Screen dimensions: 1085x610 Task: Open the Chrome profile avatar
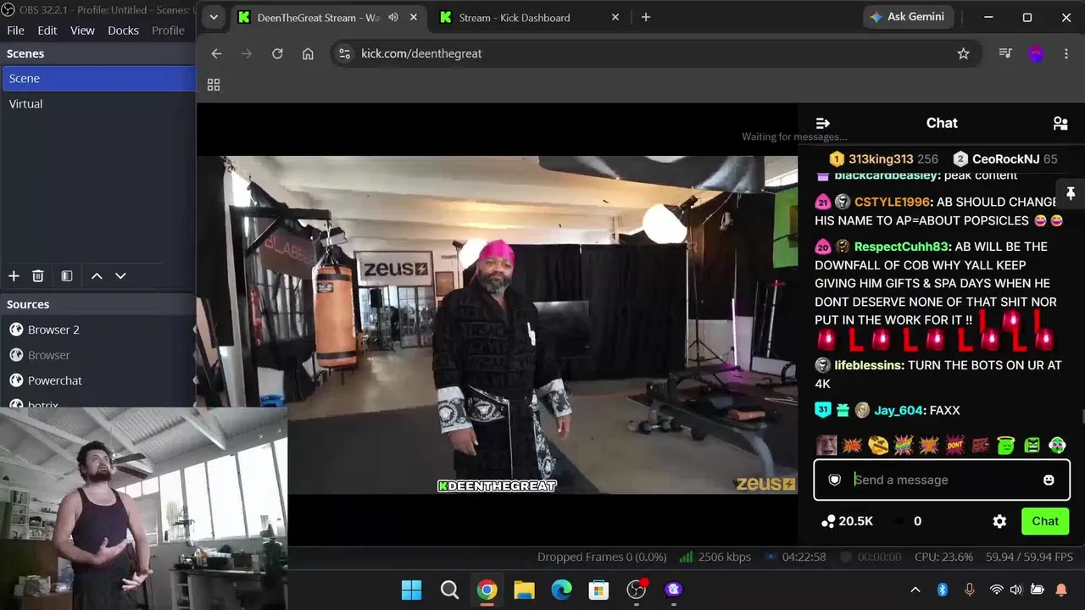tap(1036, 53)
